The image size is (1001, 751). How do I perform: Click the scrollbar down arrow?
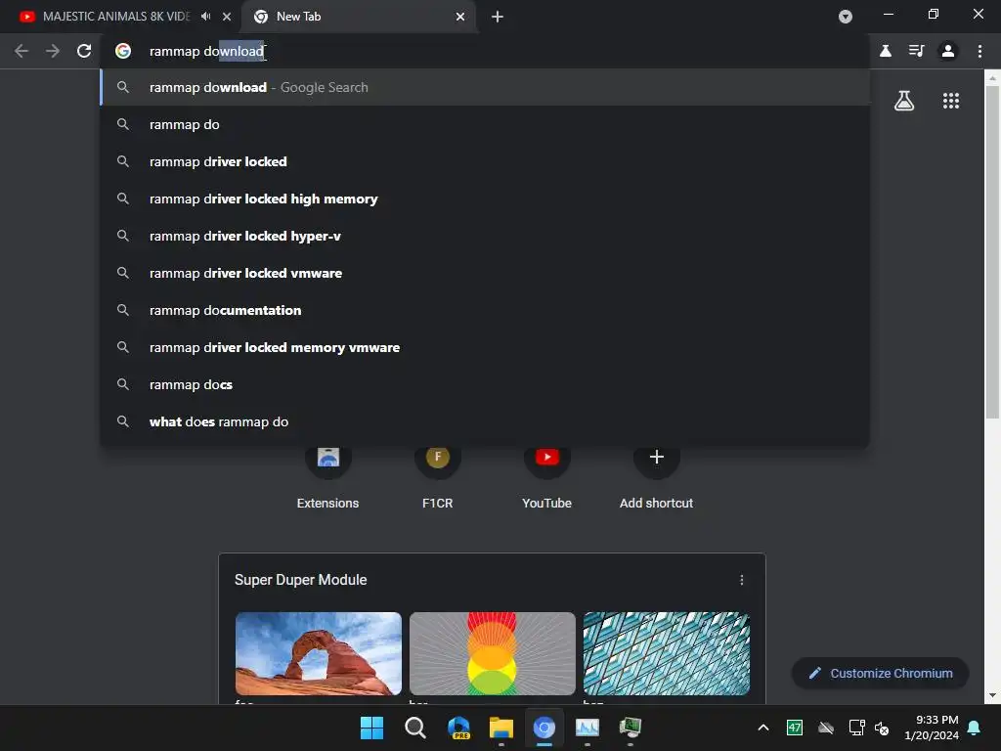click(x=992, y=695)
